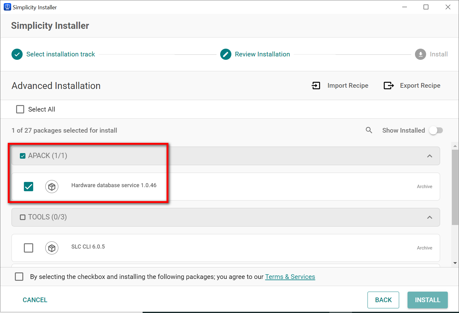Click the Hardware database service 1.0.46 name
The width and height of the screenshot is (459, 313).
coord(114,185)
